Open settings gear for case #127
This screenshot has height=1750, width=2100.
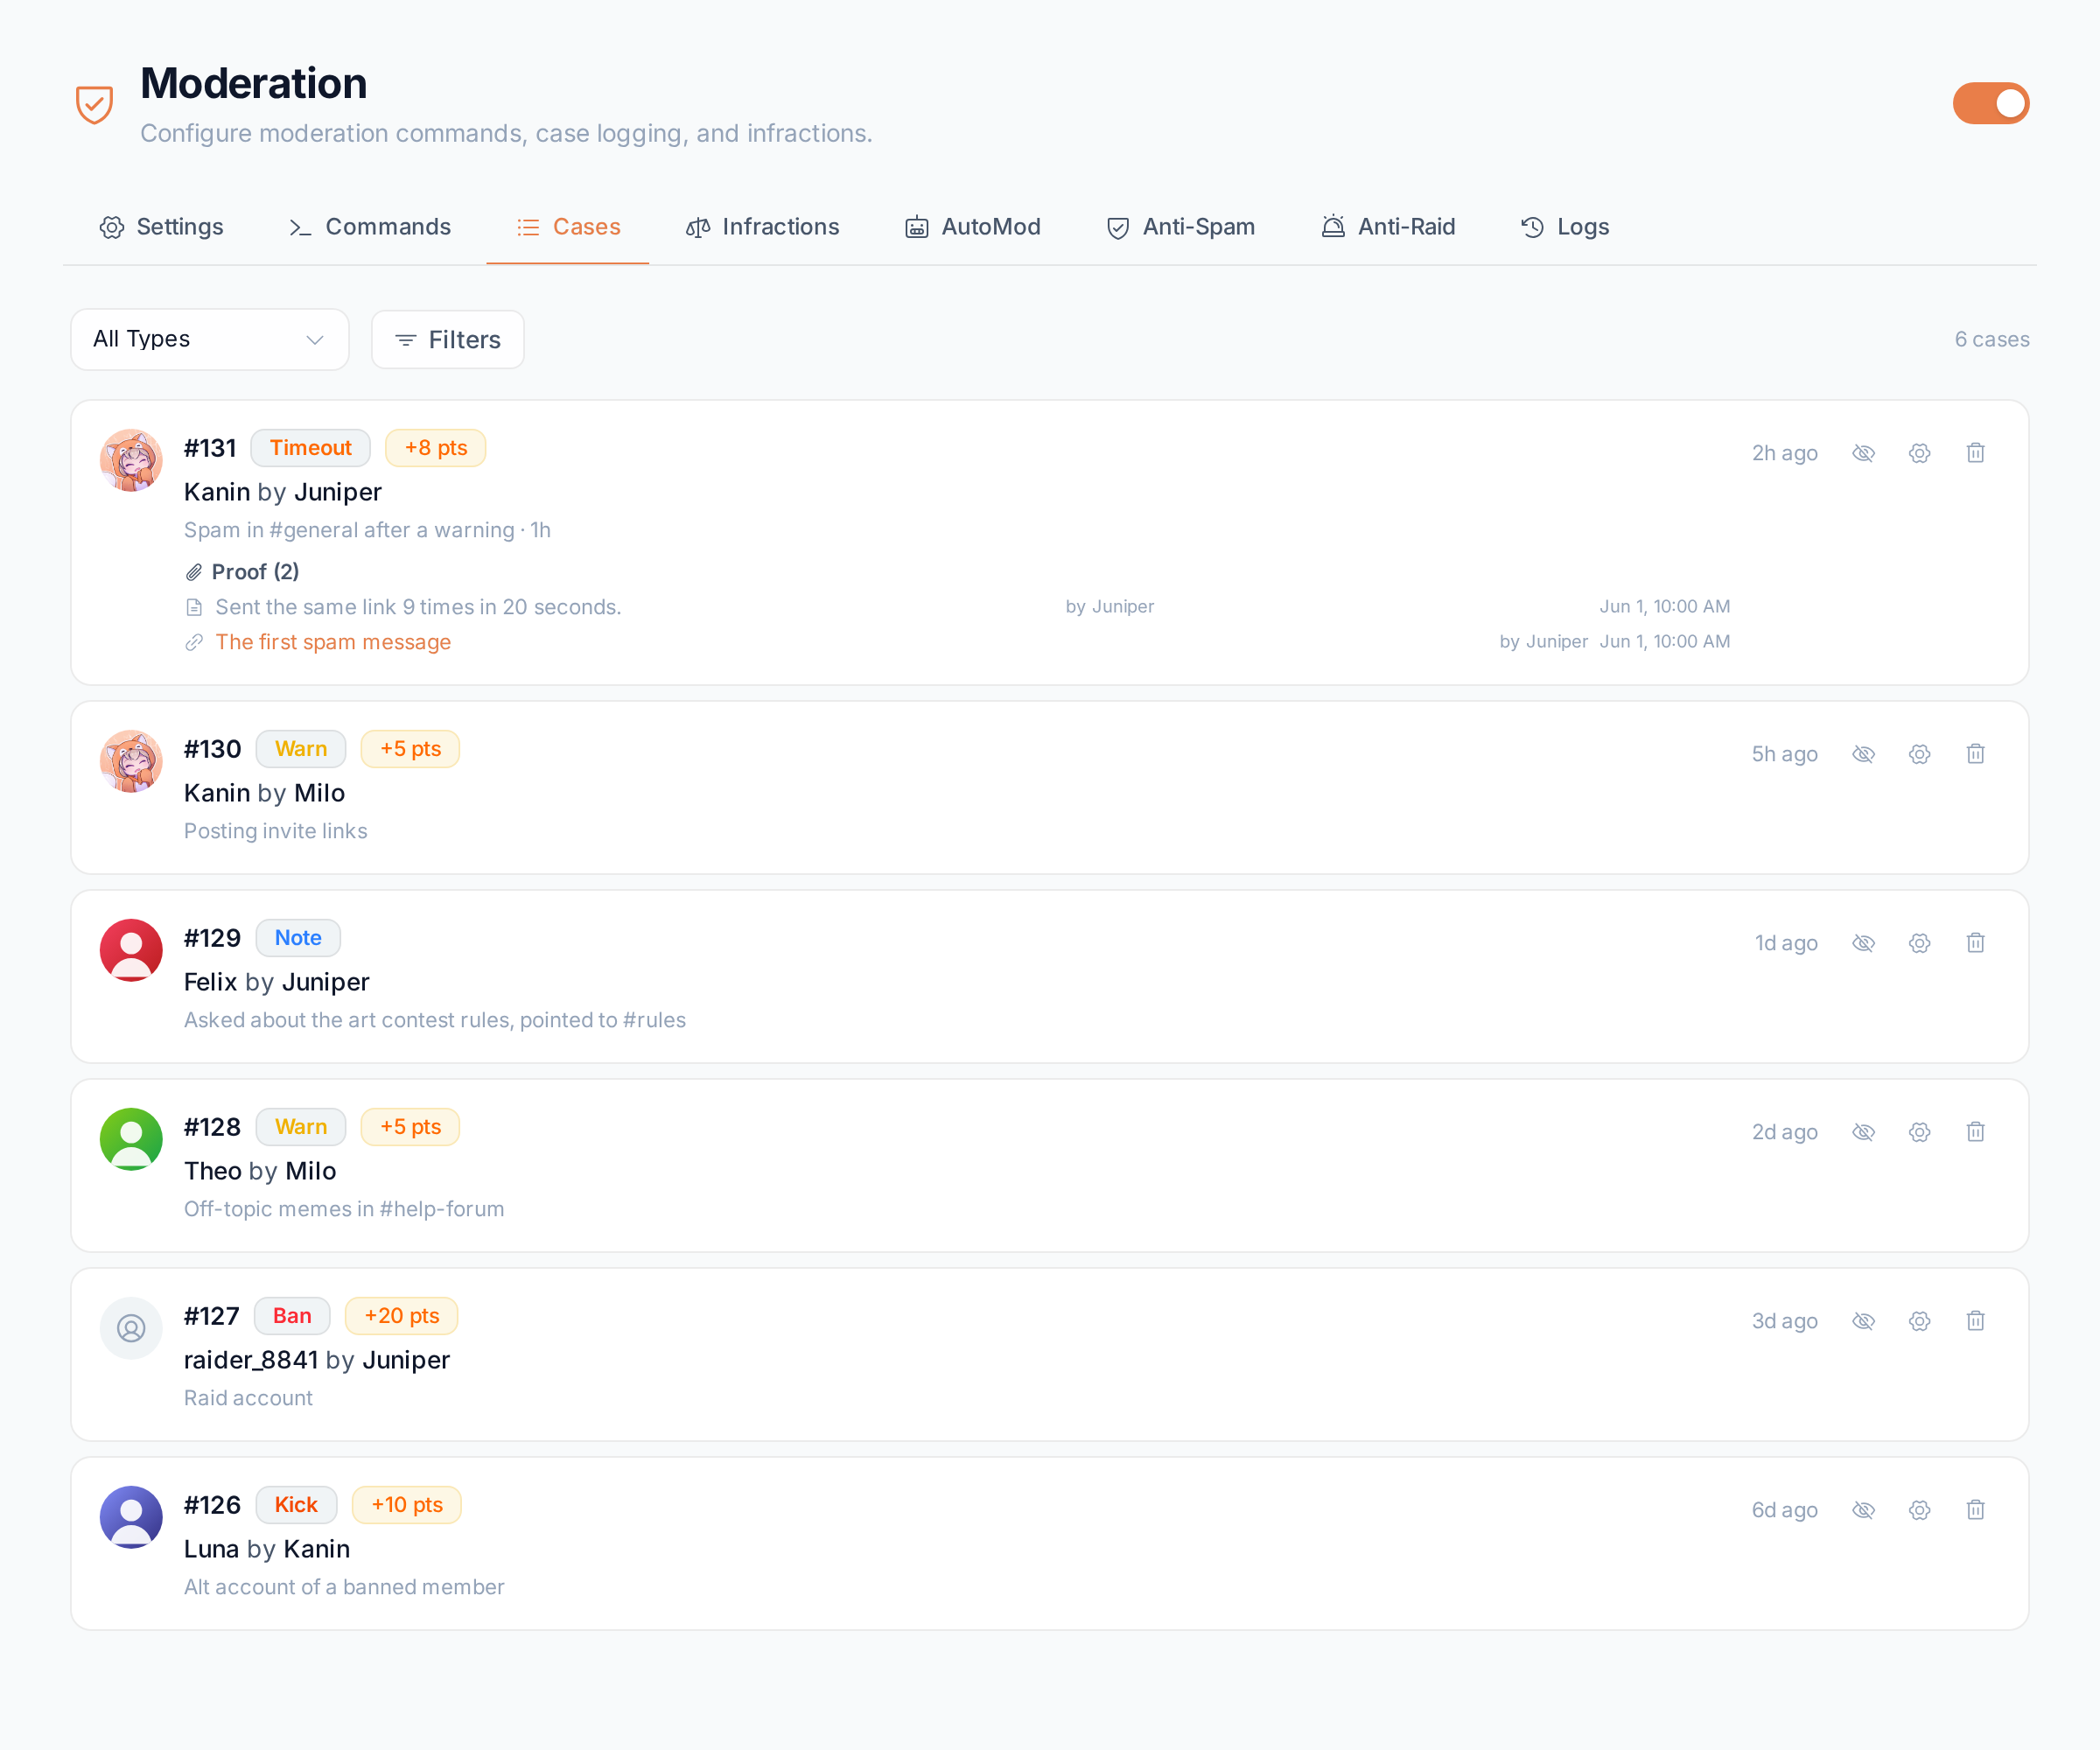click(1919, 1321)
